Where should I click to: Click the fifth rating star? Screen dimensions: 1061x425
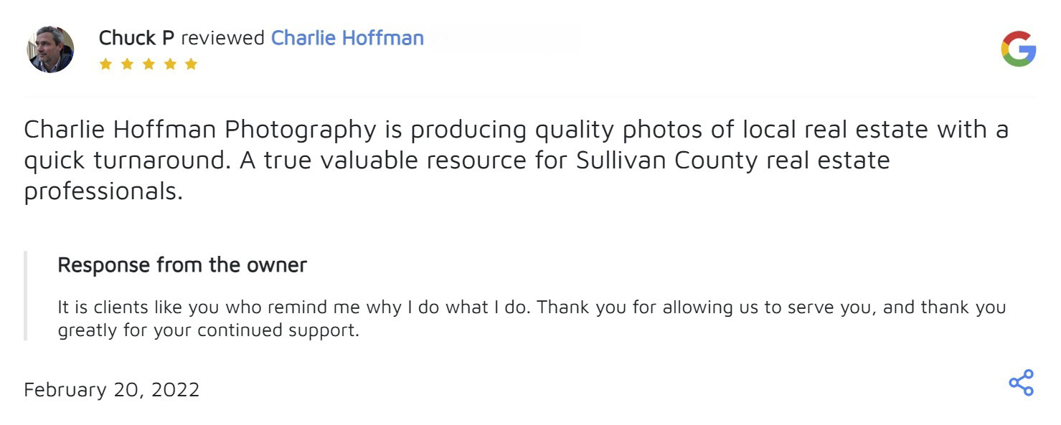coord(191,64)
